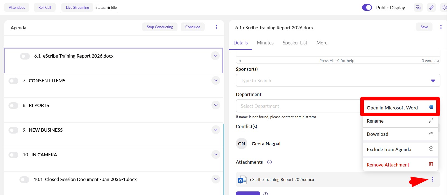Screen dimensions: 447x195
Task: Click the Agenda list vertical scrollbar
Action: pyautogui.click(x=224, y=159)
